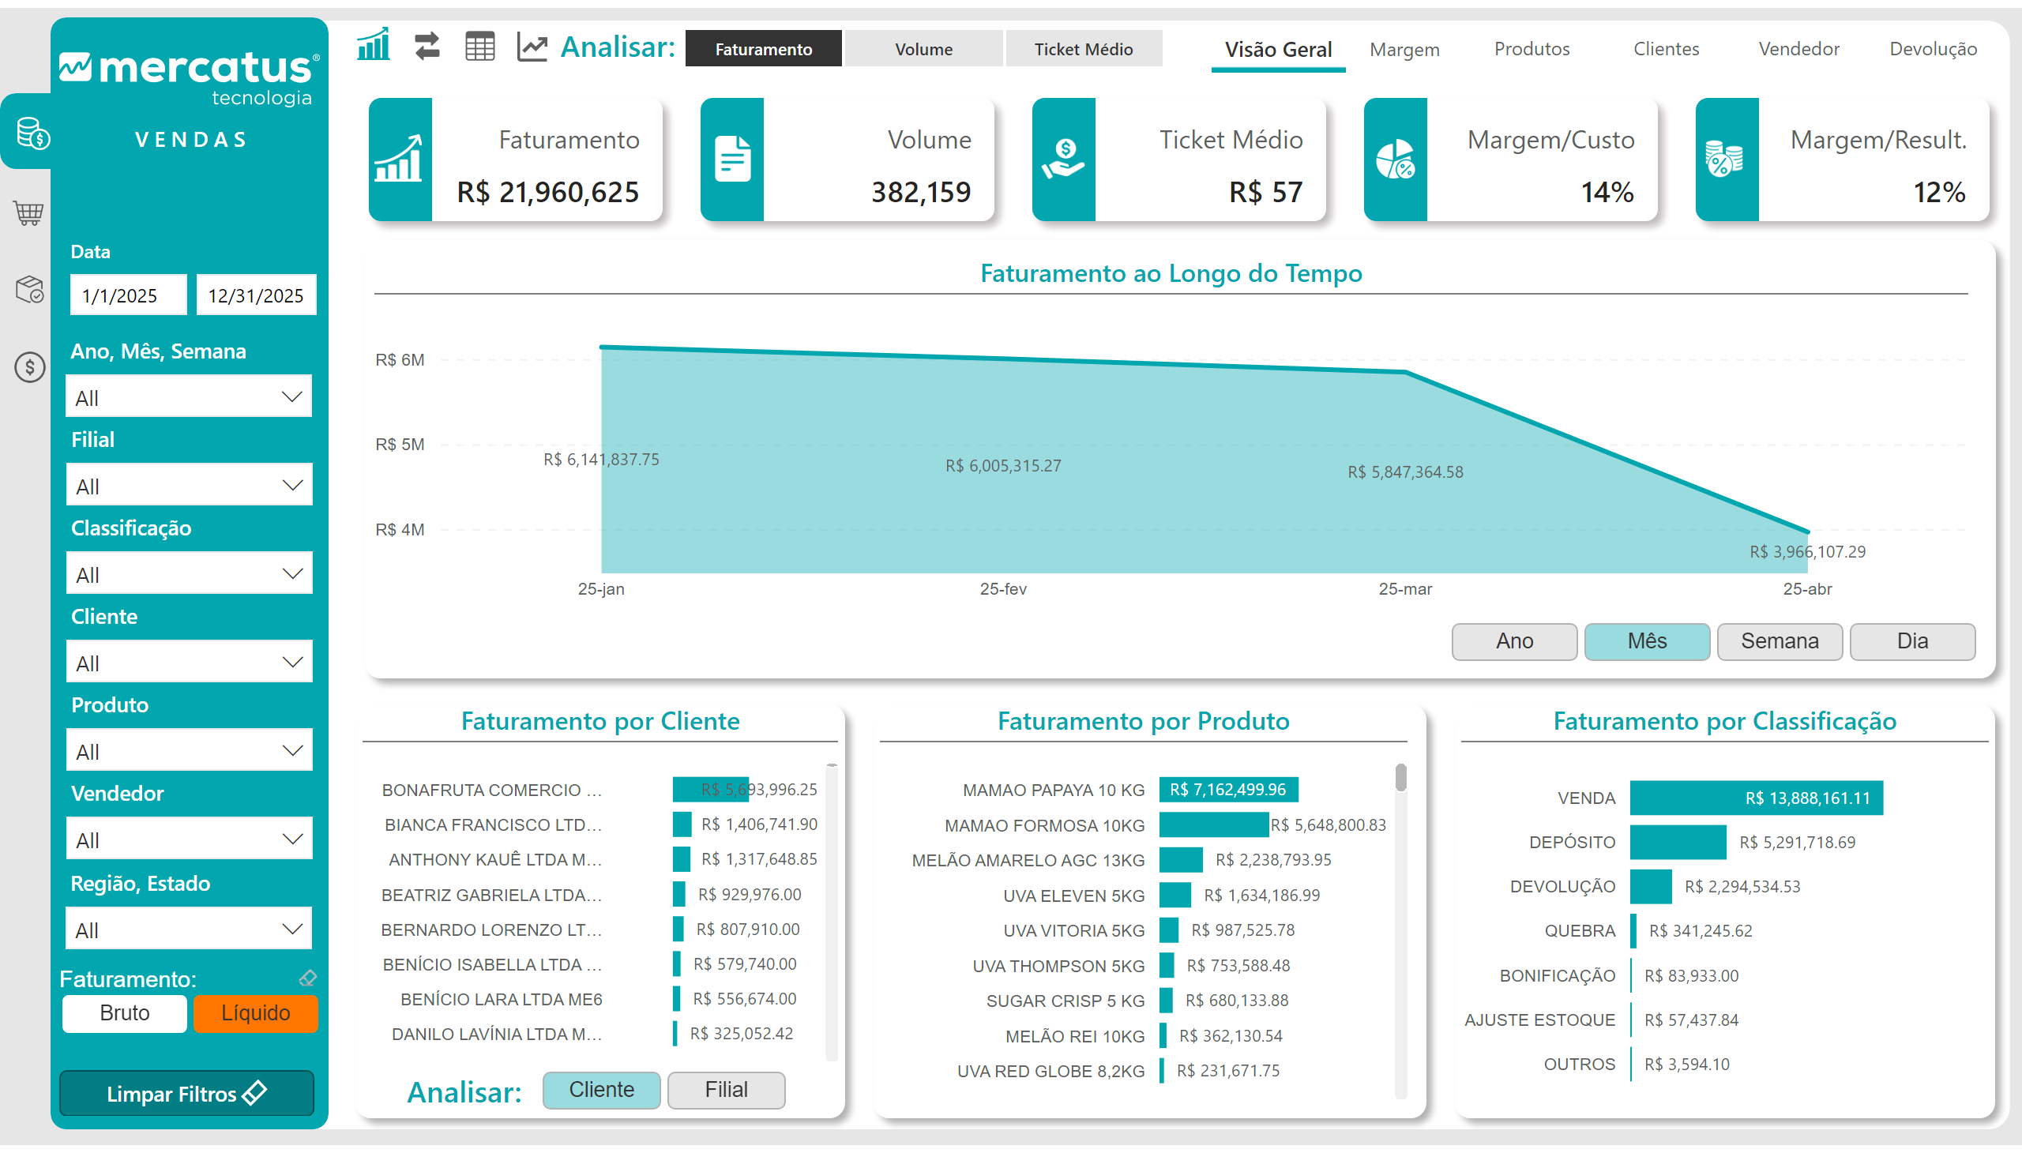Click the eraser icon beside Faturamento filter
The height and width of the screenshot is (1153, 2022).
tap(307, 978)
